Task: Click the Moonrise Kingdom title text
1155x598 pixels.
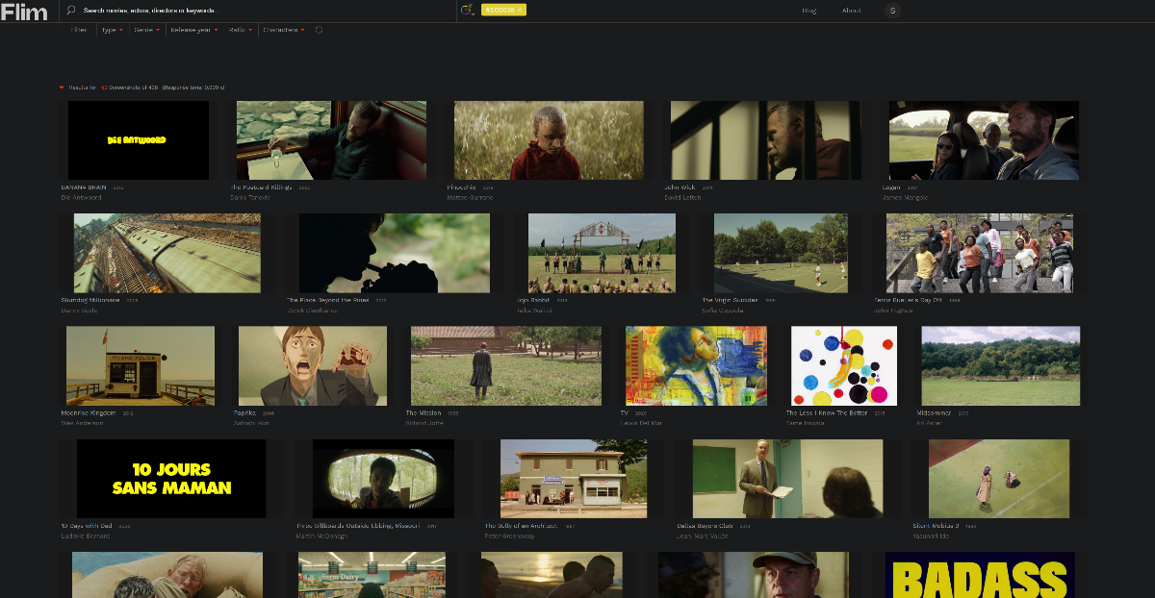Action: [x=89, y=412]
